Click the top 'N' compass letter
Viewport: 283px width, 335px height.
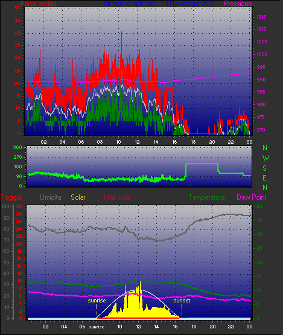[265, 148]
